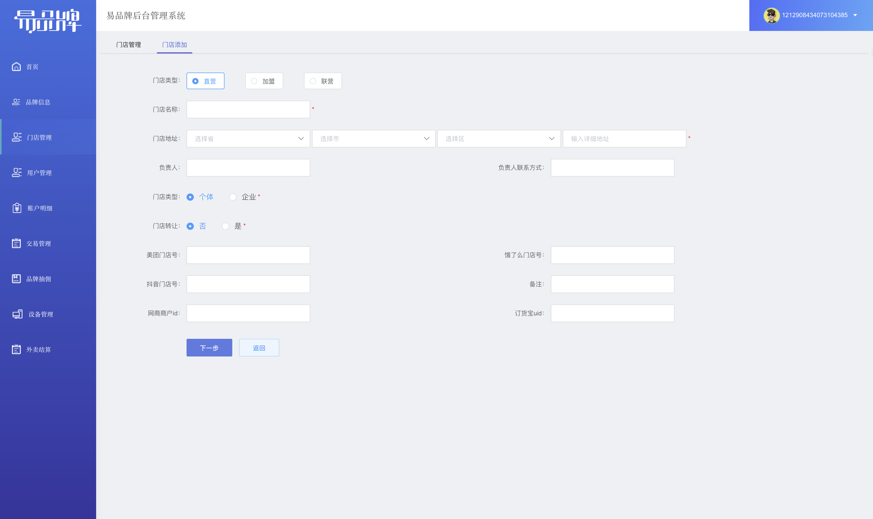Open 外卖结算 via its sidebar icon
The height and width of the screenshot is (519, 873).
click(x=16, y=349)
